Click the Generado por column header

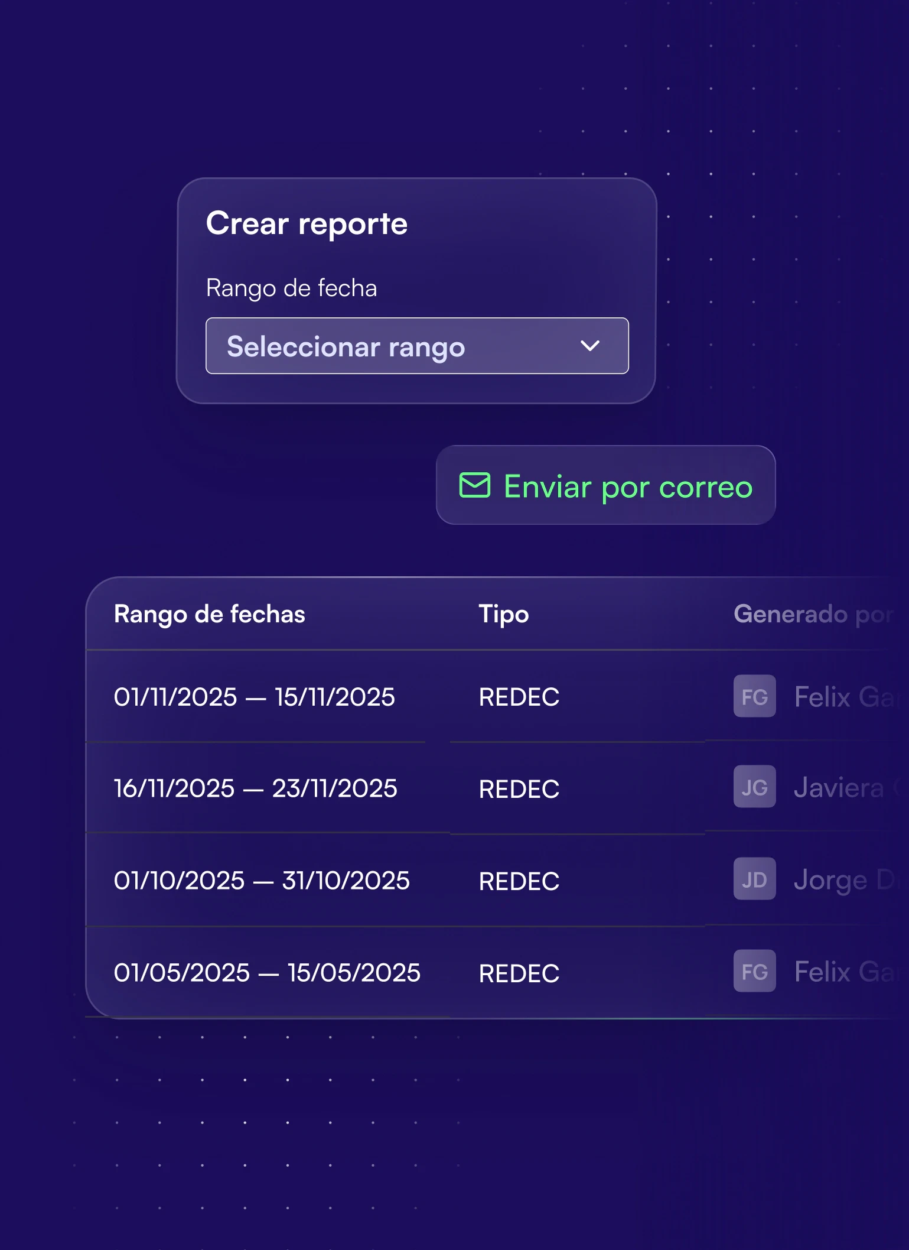tap(813, 614)
